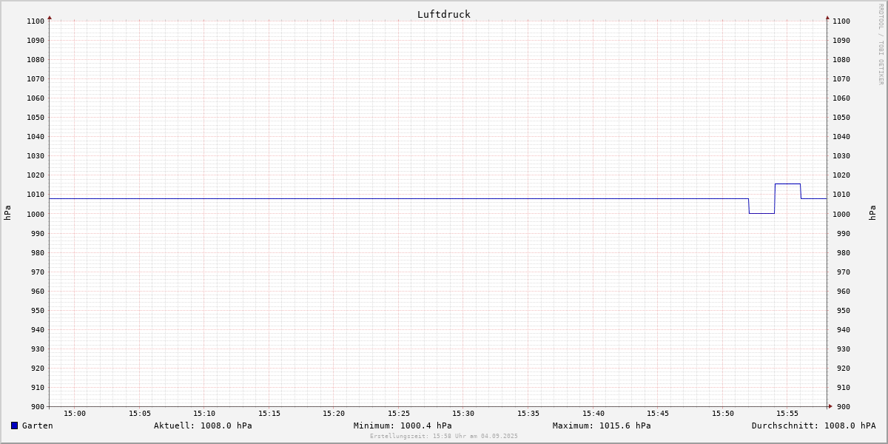Click the Aktuell 1008.0 hPa value
The width and height of the screenshot is (888, 444).
pos(203,425)
